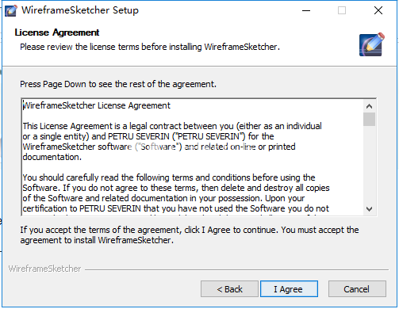The image size is (399, 309).
Task: Minimize the setup window
Action: coord(306,10)
